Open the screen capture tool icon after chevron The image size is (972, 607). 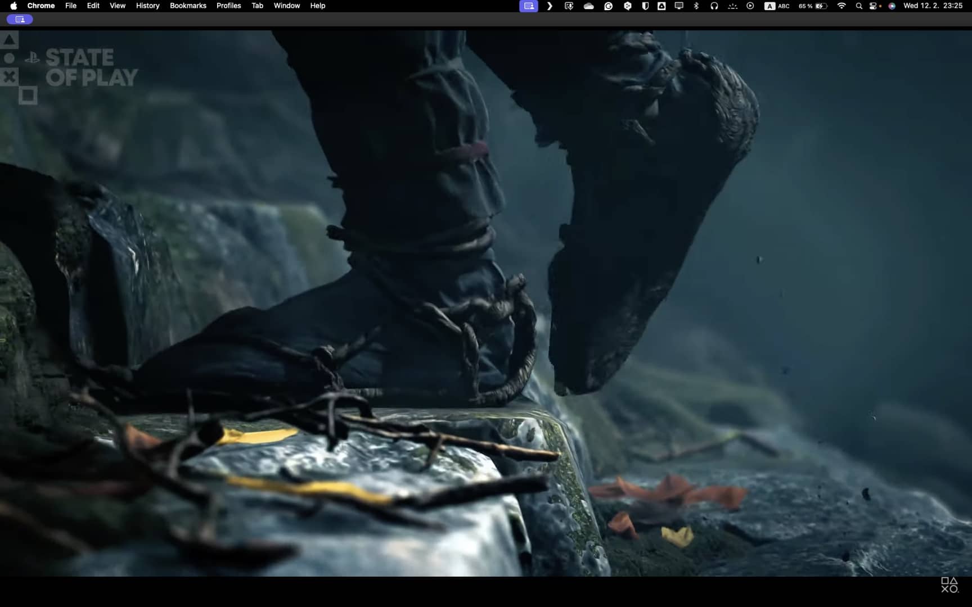point(569,6)
